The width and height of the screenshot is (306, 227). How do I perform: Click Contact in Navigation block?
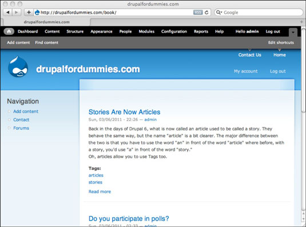(x=21, y=120)
